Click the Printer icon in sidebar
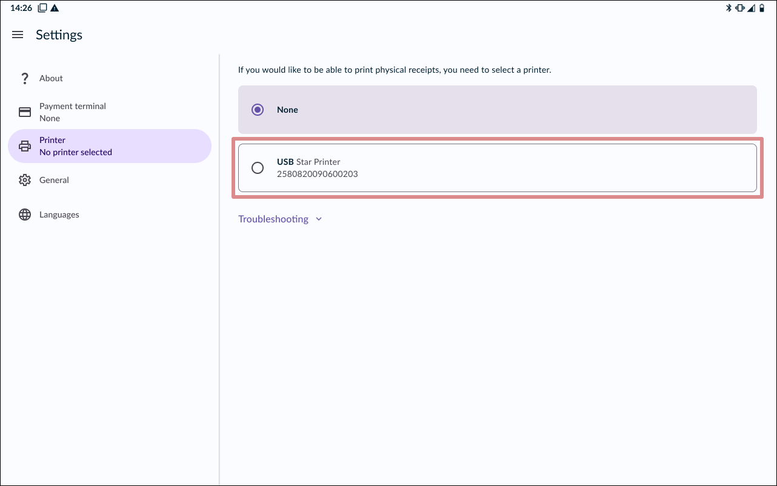This screenshot has height=486, width=777. pyautogui.click(x=25, y=146)
